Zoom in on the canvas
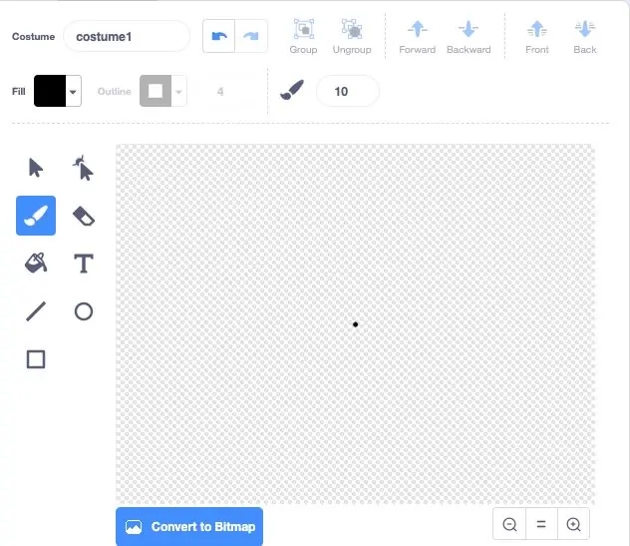The width and height of the screenshot is (630, 546). [x=573, y=524]
